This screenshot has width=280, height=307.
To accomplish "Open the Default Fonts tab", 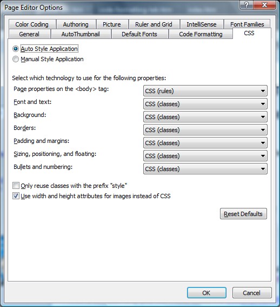I will [x=139, y=34].
